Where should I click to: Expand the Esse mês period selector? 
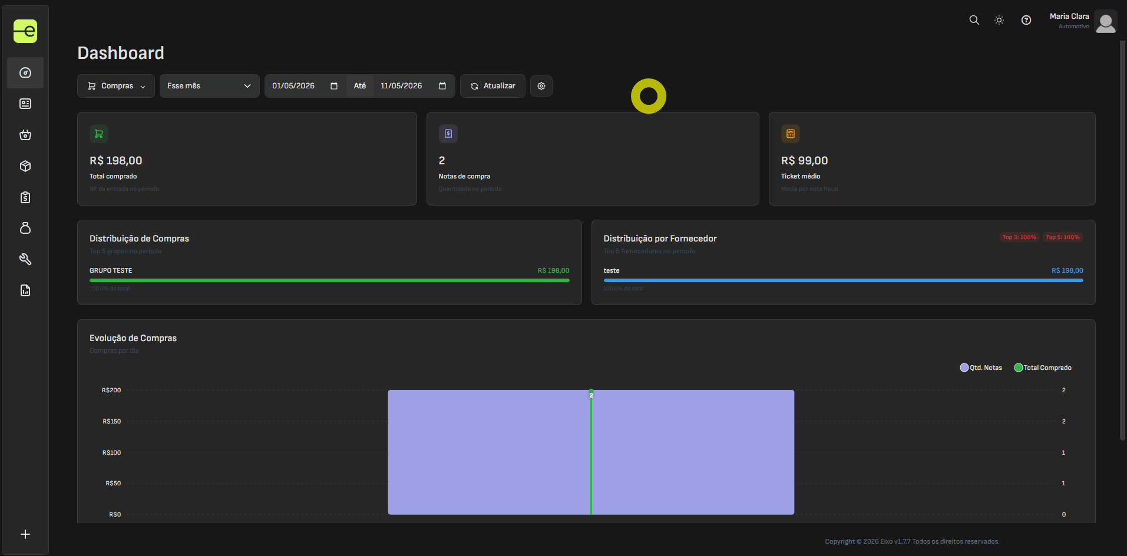click(x=210, y=86)
